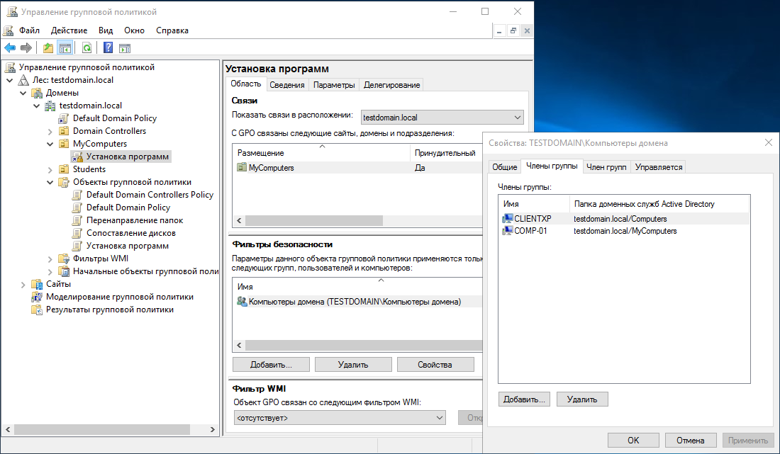Switch to the Делегирование tab
This screenshot has width=780, height=454.
point(391,85)
